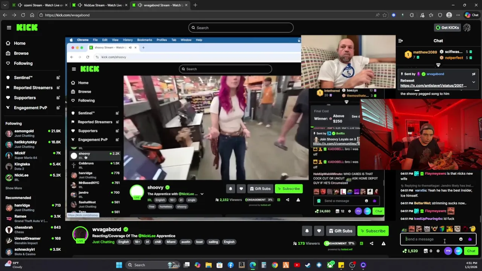Expand the pinned Retweet message chevron
482x271 pixels.
tap(474, 82)
